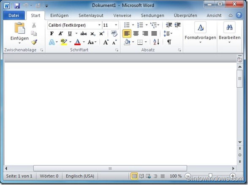
Task: Click the clear formatting eraser icon
Action: (x=114, y=34)
